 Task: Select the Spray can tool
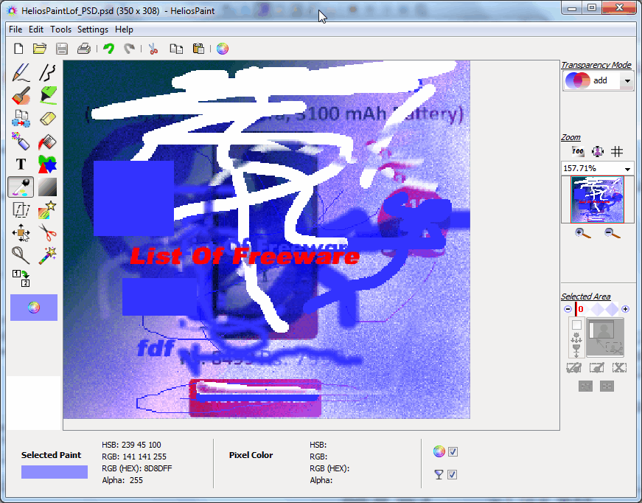(x=21, y=142)
